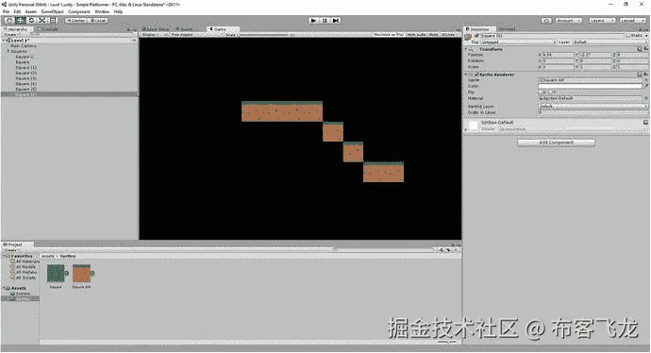Screen dimensions: 651x353
Task: Select the Hand tool in toolbar
Action: coord(9,20)
